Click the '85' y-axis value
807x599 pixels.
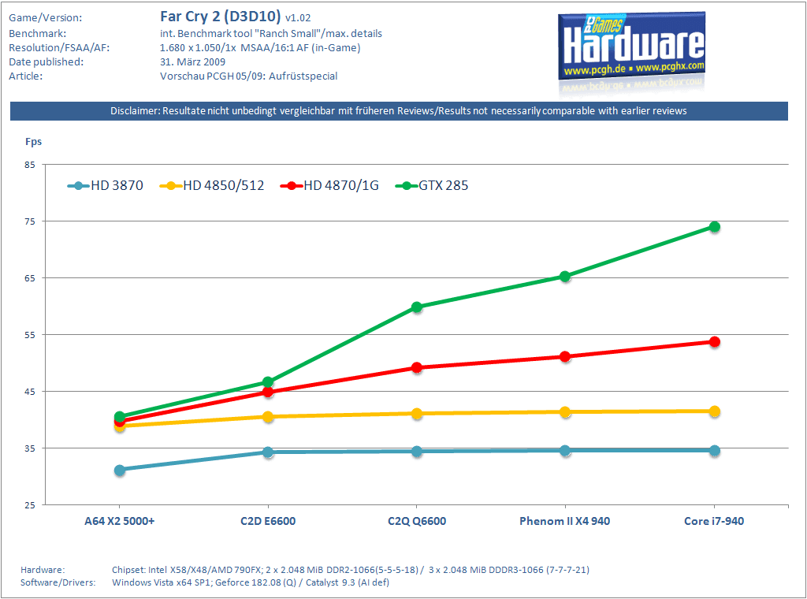(x=30, y=165)
